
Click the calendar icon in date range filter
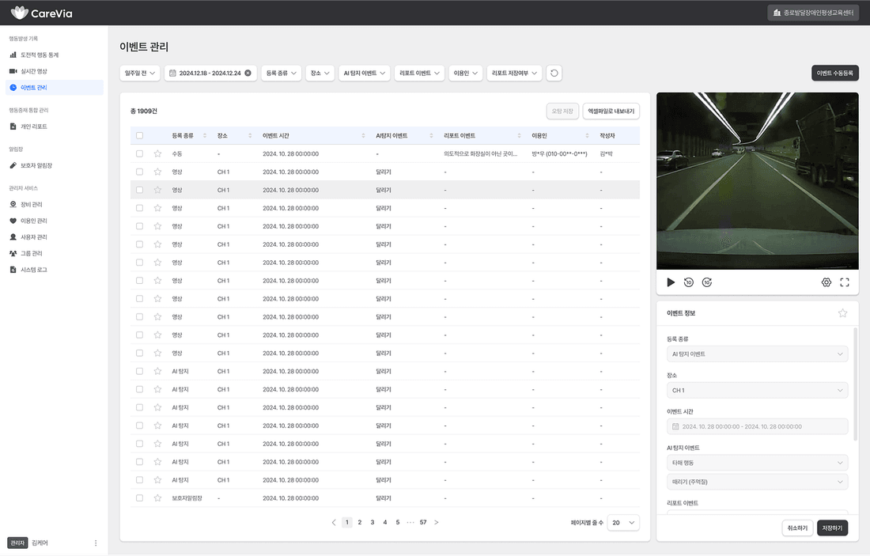tap(172, 74)
